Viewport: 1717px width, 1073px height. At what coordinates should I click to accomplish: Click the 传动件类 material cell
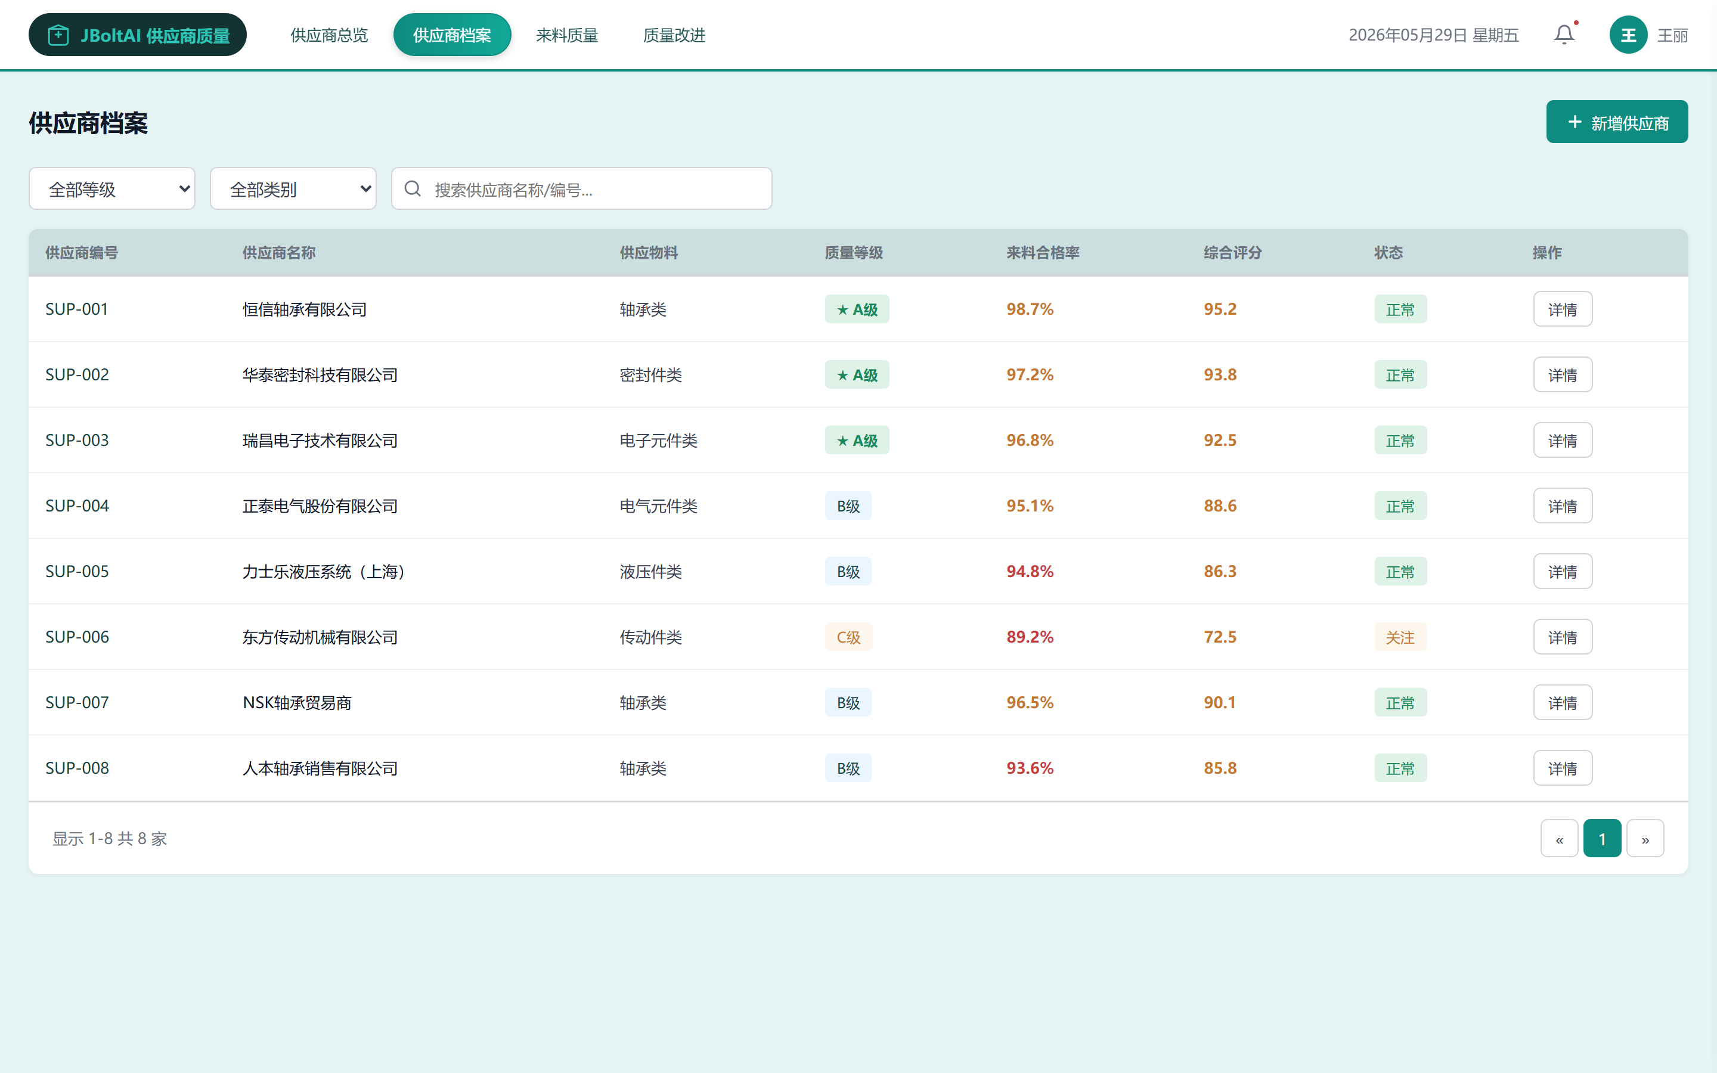(650, 637)
